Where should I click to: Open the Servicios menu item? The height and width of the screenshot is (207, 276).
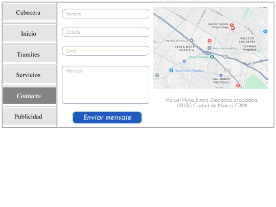point(29,75)
